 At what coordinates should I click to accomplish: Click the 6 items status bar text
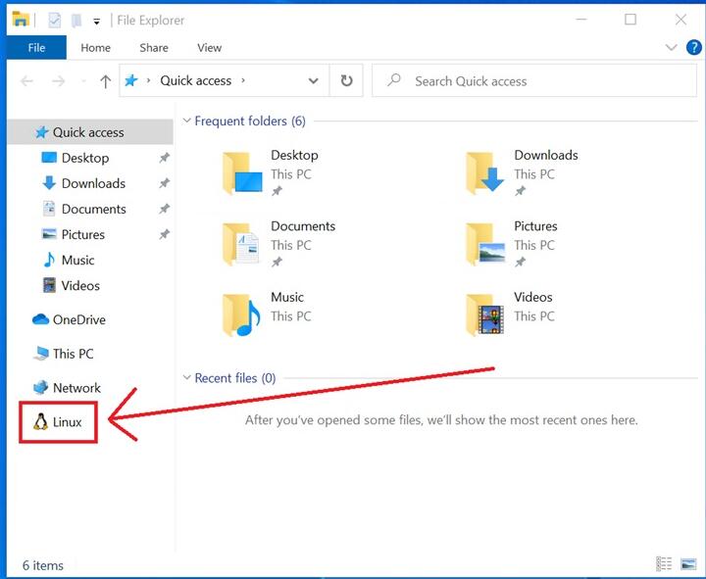[x=43, y=565]
